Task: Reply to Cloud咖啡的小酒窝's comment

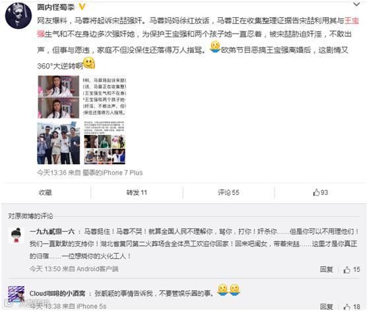Action: click(326, 306)
